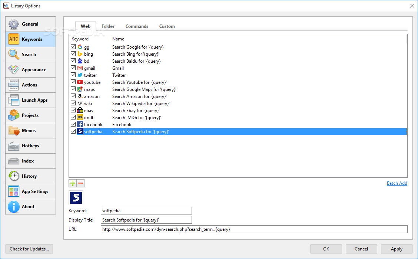Click the Cancel button
Viewport: 418px width, 259px height.
[361, 249]
